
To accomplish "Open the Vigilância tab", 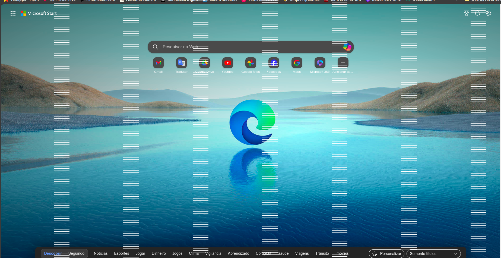I will (213, 253).
